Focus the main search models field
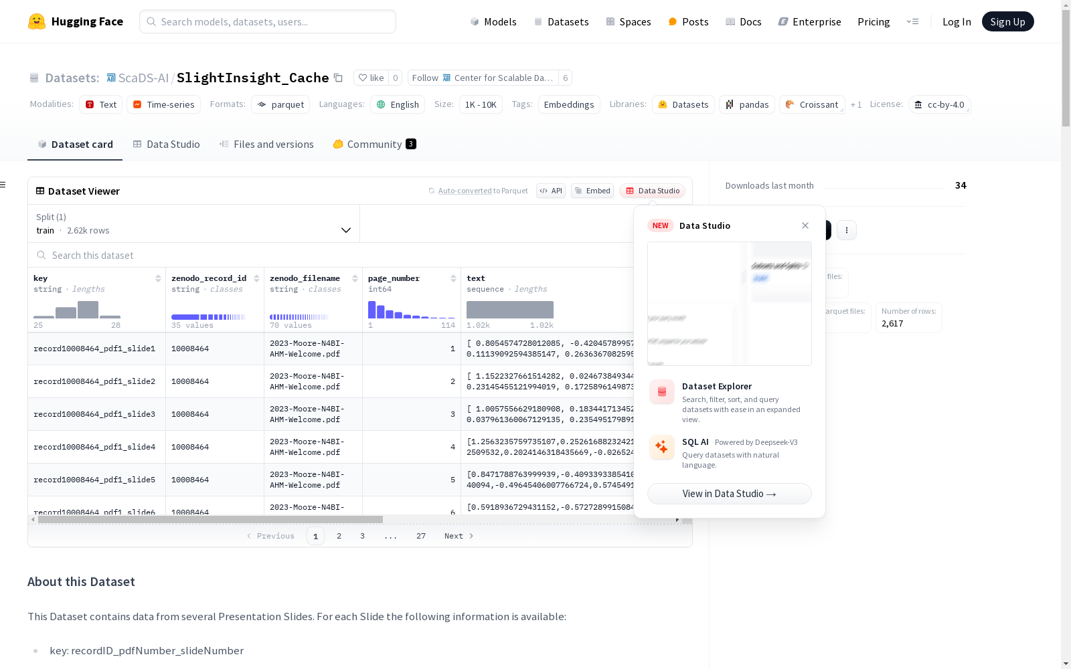Screen dimensions: 1071x669 tap(268, 21)
